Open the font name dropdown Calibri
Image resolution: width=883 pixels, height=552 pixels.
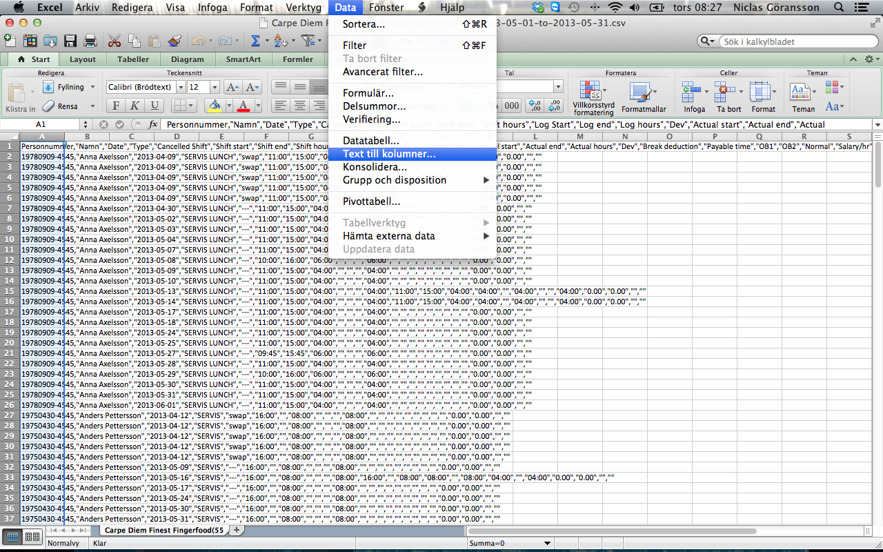pos(181,87)
